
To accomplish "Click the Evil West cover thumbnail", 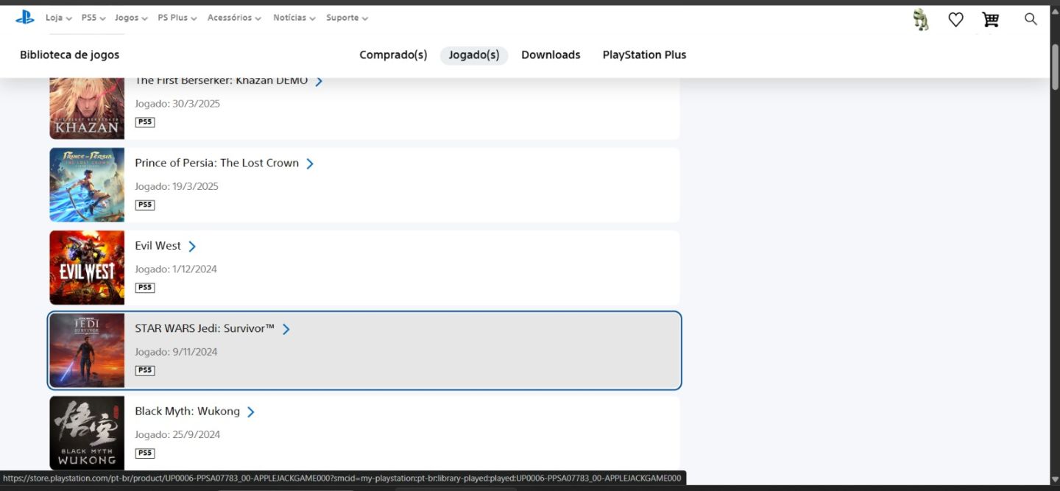I will pos(87,268).
